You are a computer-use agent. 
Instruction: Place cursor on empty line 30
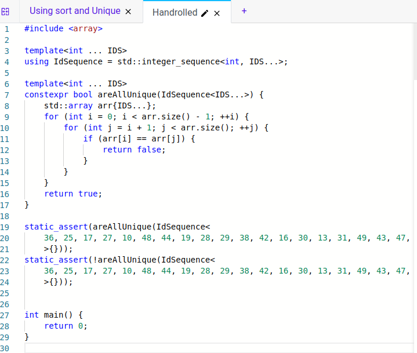pyautogui.click(x=218, y=348)
